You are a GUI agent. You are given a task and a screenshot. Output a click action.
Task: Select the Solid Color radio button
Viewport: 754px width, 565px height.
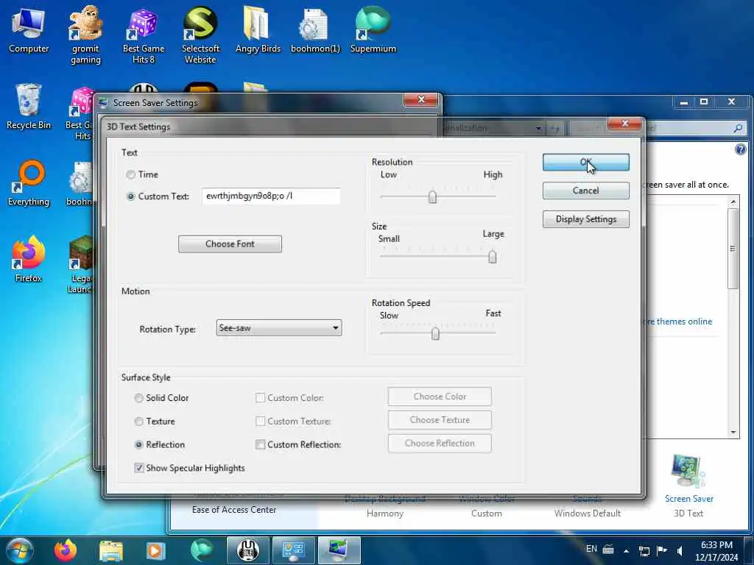coord(139,398)
